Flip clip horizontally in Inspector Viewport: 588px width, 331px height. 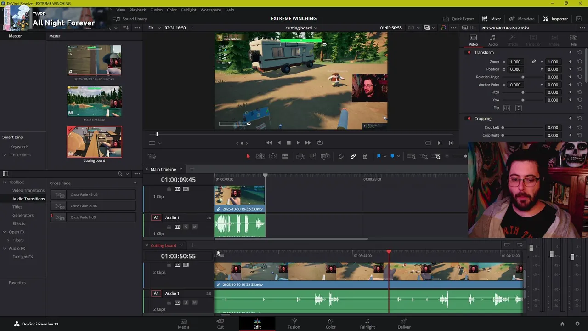tap(507, 108)
